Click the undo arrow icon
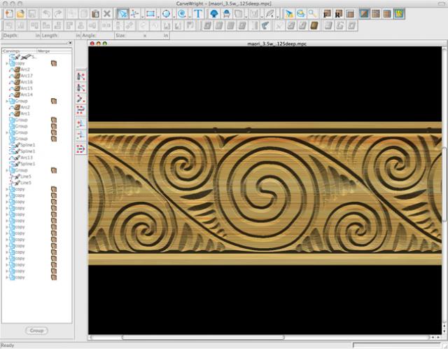Viewport: 448px width, 349px height. tap(48, 13)
